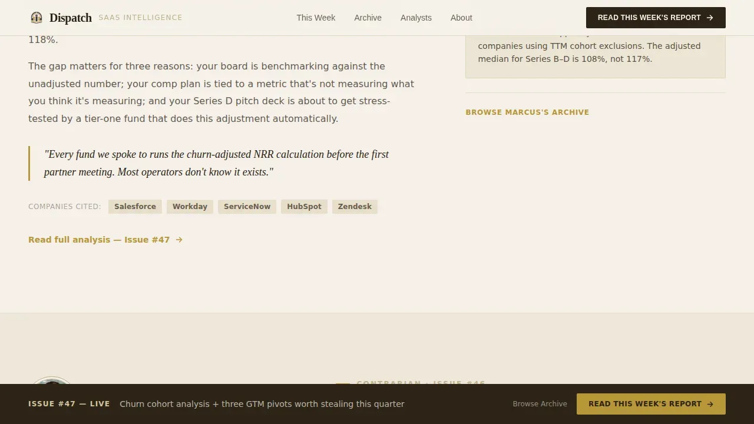Click the Dispatch site name
The image size is (754, 424).
(71, 18)
